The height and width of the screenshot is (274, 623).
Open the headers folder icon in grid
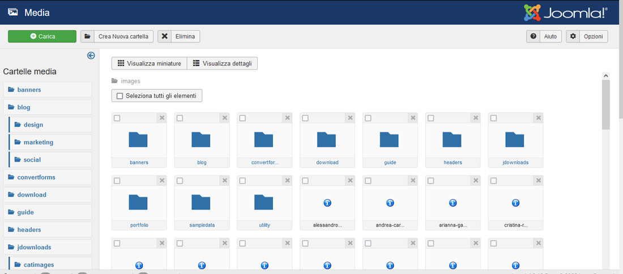tap(452, 140)
